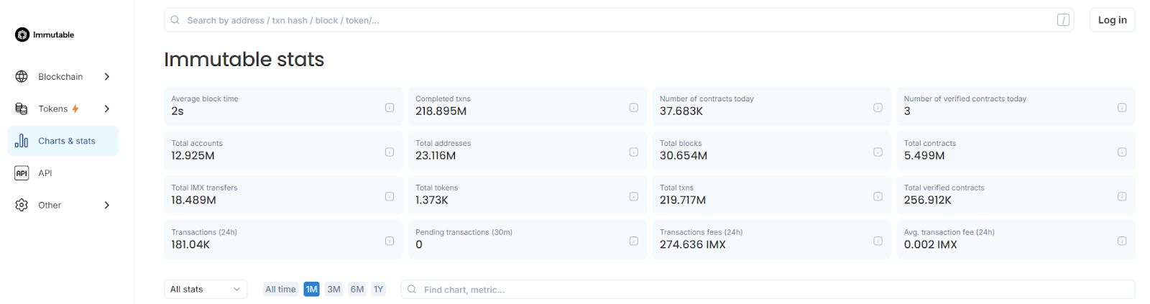Click the Other gear icon

[x=22, y=206]
